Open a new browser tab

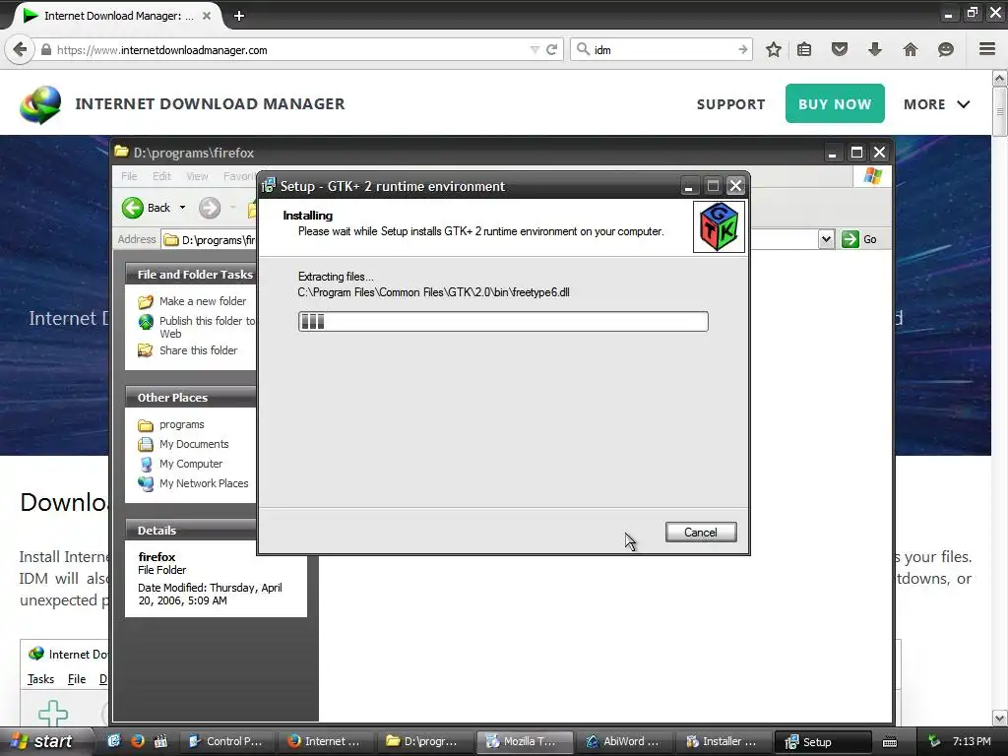(x=239, y=16)
